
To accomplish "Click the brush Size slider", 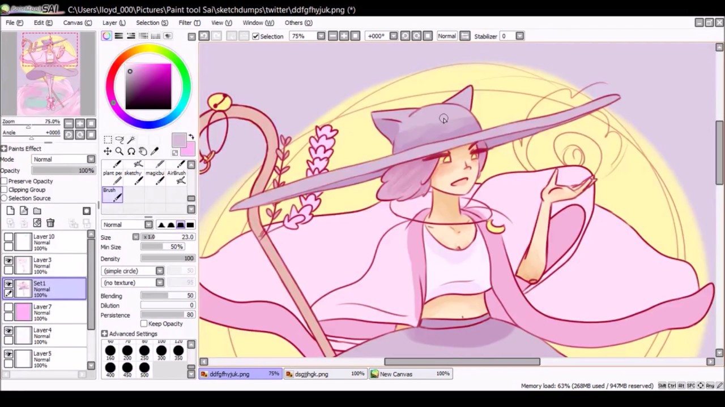I will 168,237.
